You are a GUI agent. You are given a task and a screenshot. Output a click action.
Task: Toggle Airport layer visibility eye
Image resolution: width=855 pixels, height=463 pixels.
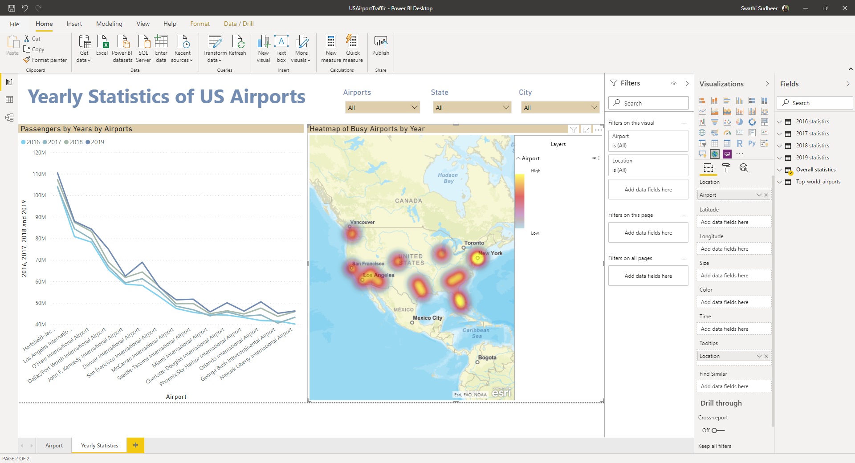(594, 158)
